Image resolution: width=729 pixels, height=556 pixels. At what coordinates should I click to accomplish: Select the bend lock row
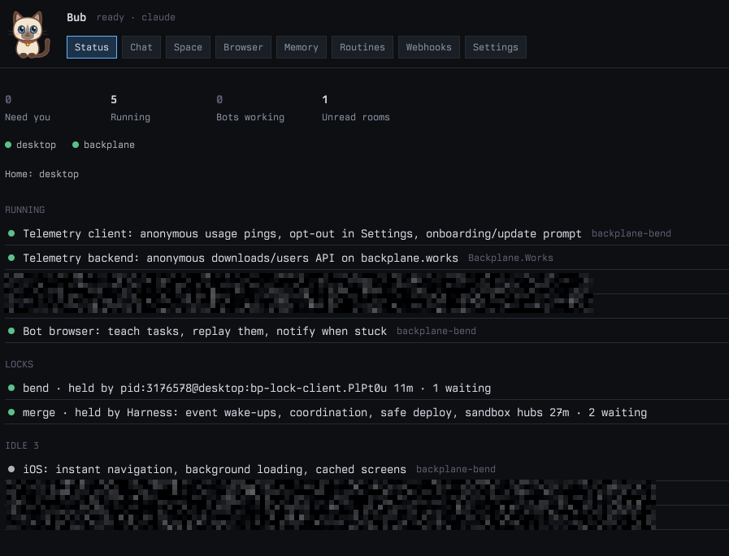coord(367,389)
